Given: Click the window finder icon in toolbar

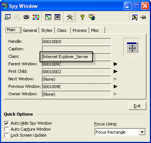Looking at the screenshot, I should coord(8,17).
